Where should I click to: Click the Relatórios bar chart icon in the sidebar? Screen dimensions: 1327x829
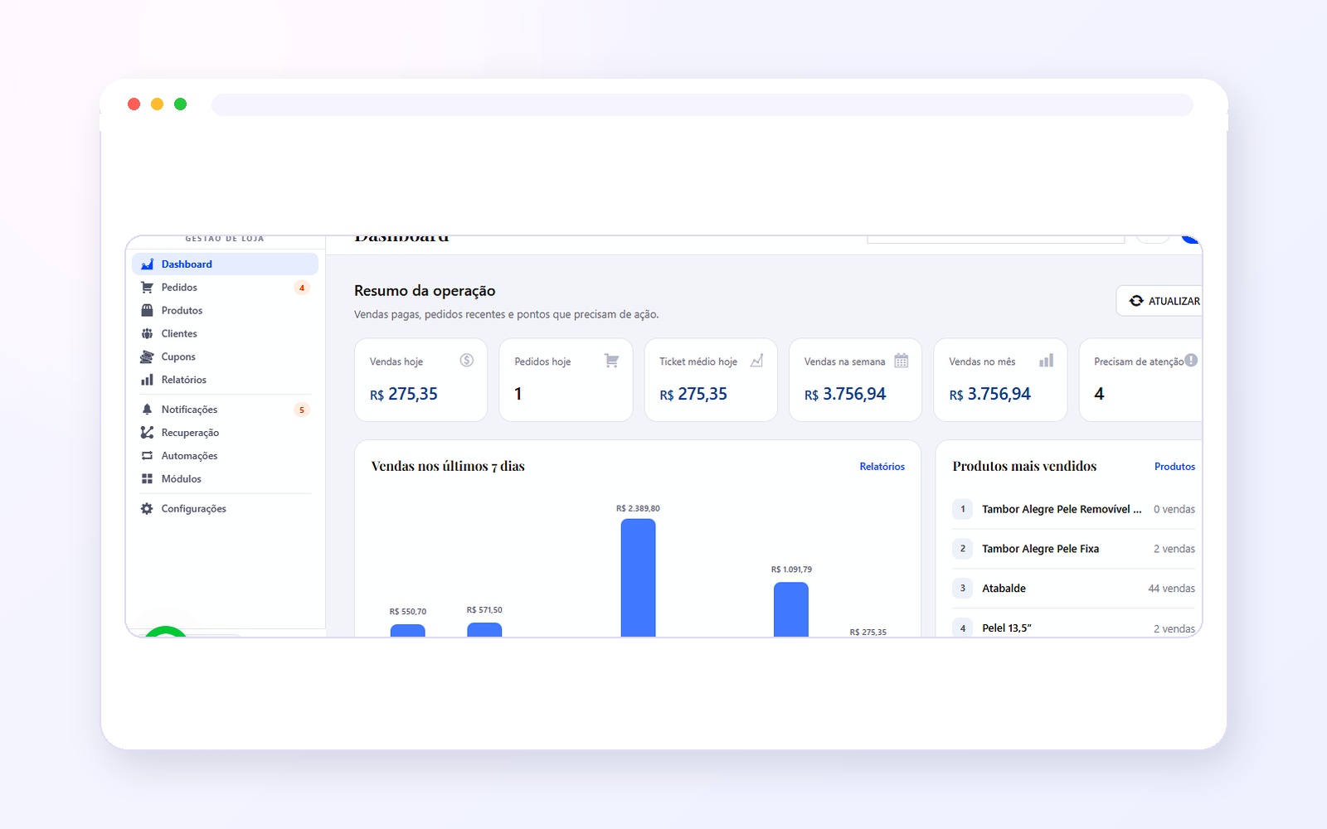point(147,380)
